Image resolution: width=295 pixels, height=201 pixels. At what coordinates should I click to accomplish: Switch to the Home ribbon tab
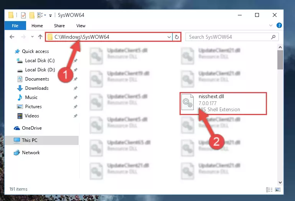pos(37,26)
